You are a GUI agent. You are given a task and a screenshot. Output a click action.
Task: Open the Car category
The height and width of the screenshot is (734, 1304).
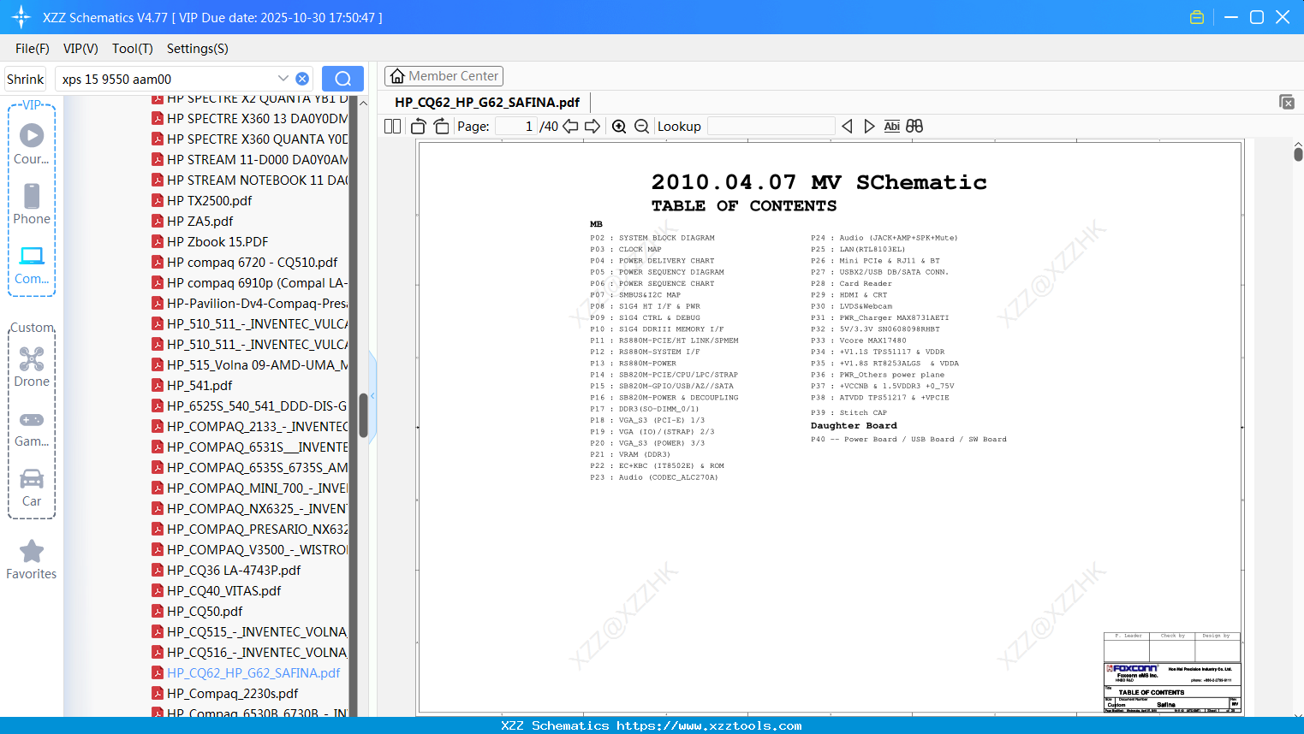click(32, 488)
